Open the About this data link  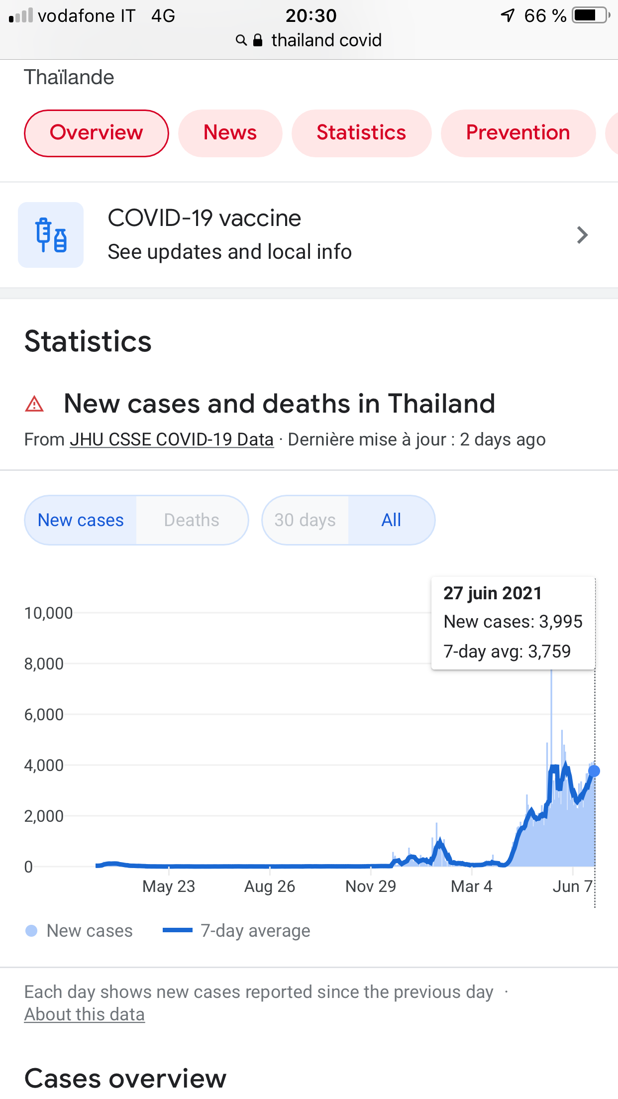click(x=85, y=1014)
